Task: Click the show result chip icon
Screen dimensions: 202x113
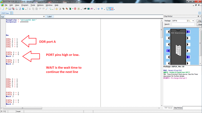Action: point(63,9)
